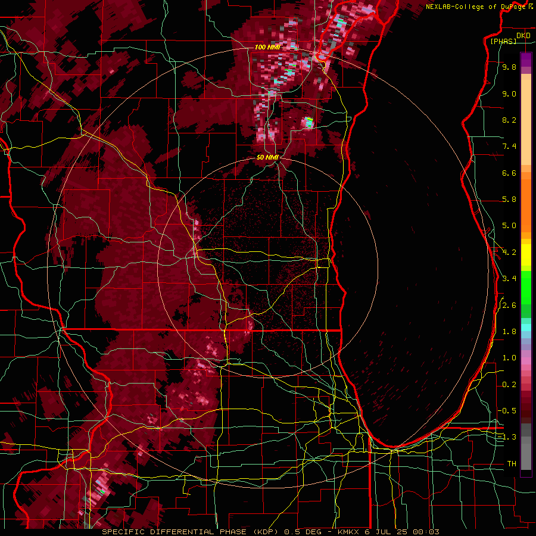Click the -1.3 value on the color scale

pyautogui.click(x=507, y=437)
